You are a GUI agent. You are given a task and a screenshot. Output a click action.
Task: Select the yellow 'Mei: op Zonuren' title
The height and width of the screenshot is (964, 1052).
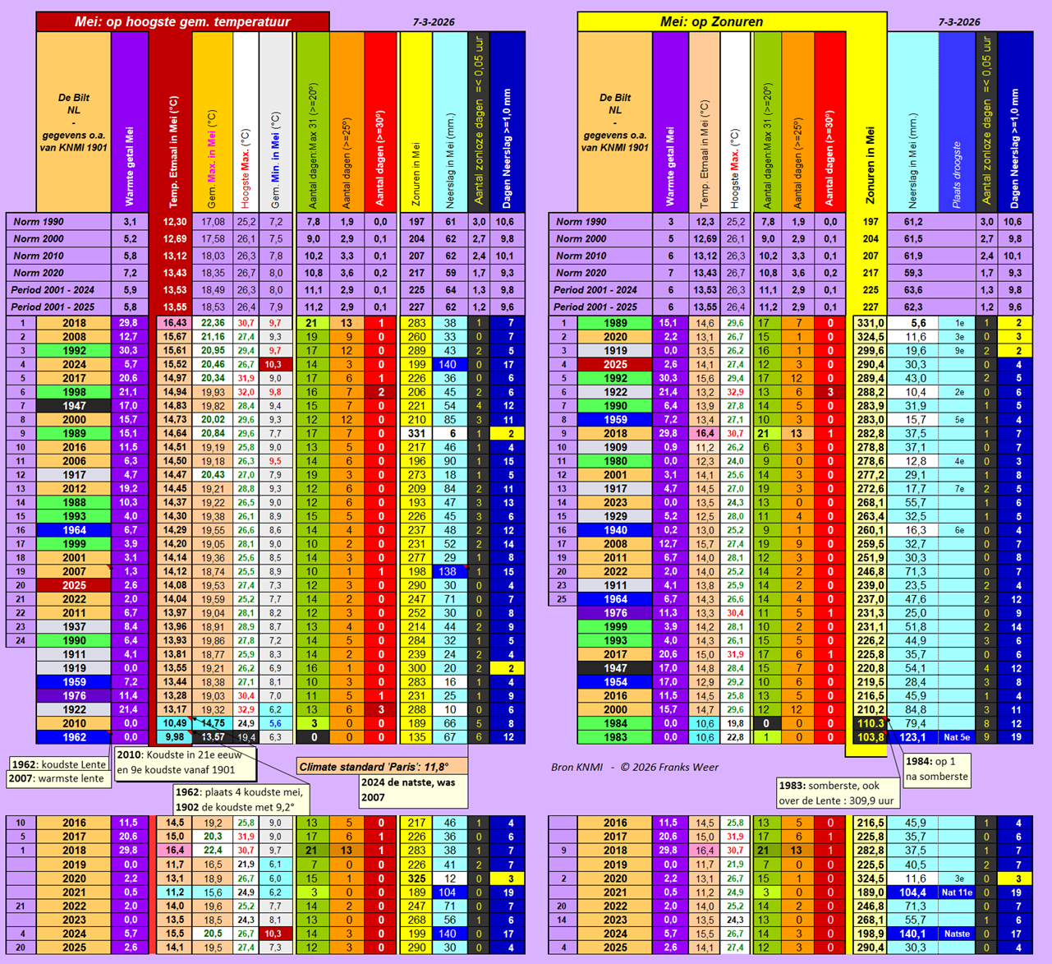coord(711,22)
